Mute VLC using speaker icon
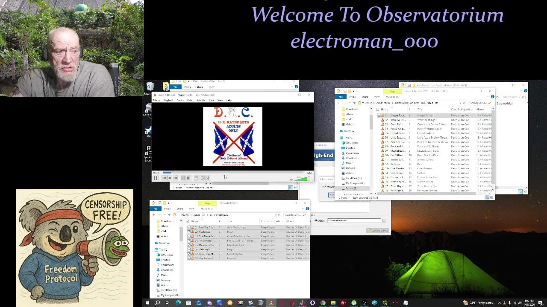Viewport: 547px width, 307px height. (292, 179)
